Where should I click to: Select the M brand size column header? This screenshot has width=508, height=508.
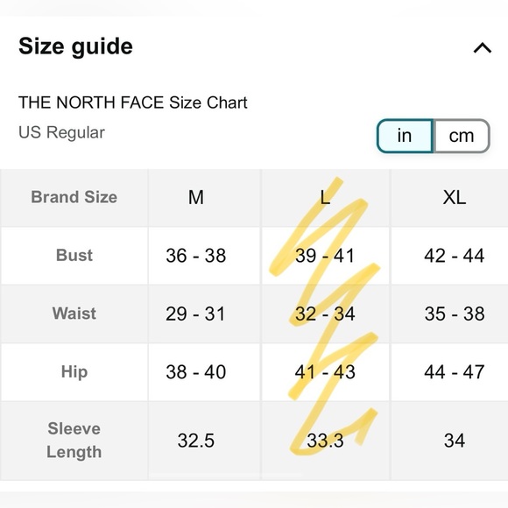pos(196,197)
